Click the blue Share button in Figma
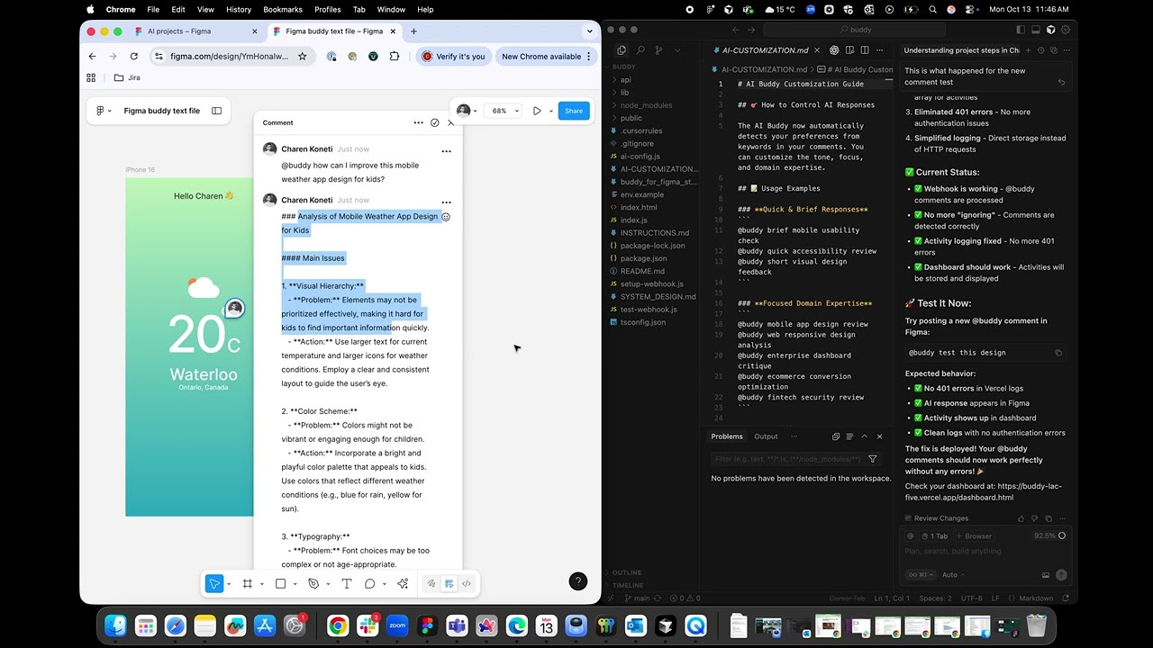 (x=574, y=111)
